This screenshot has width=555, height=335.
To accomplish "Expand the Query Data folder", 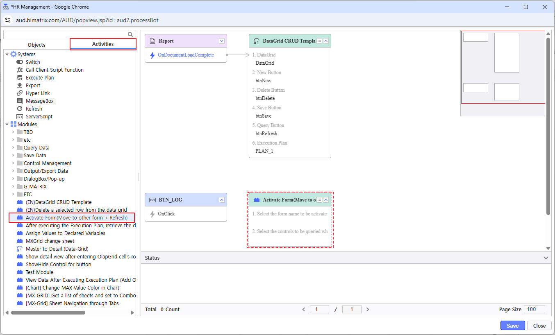I will (x=13, y=148).
